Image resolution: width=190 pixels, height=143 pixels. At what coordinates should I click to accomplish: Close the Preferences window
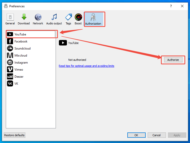[x=182, y=6]
